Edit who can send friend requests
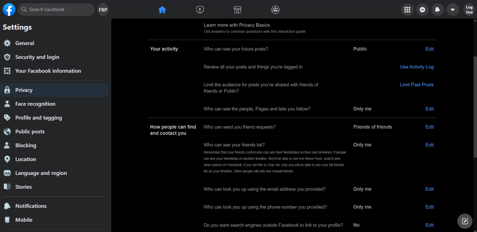 pos(429,127)
